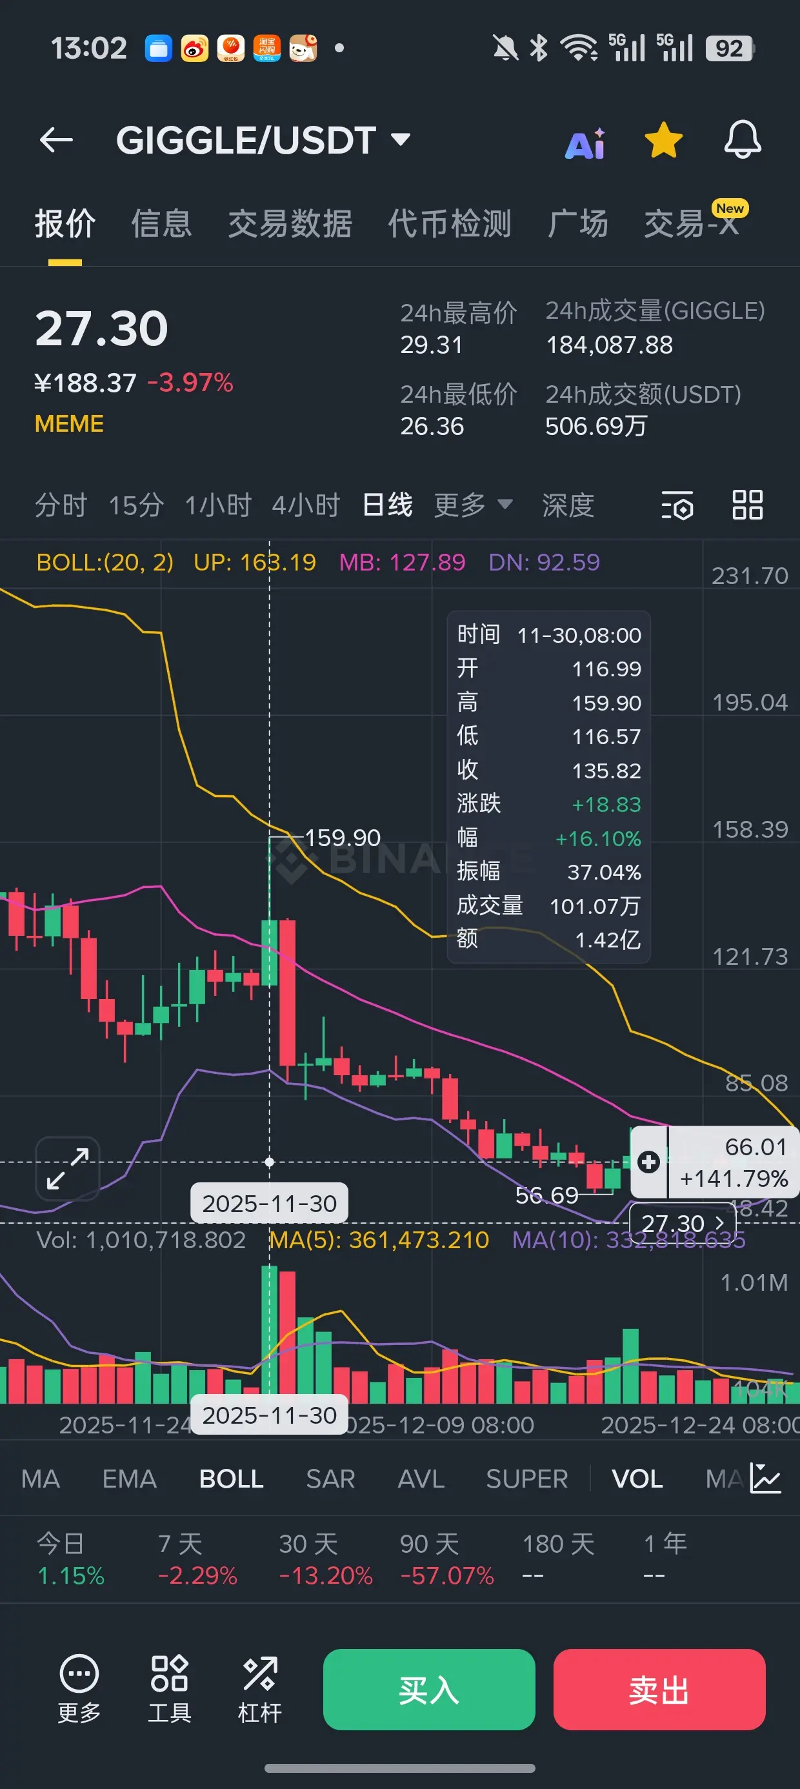Image resolution: width=800 pixels, height=1789 pixels.
Task: Select the AVL indicator
Action: [x=421, y=1479]
